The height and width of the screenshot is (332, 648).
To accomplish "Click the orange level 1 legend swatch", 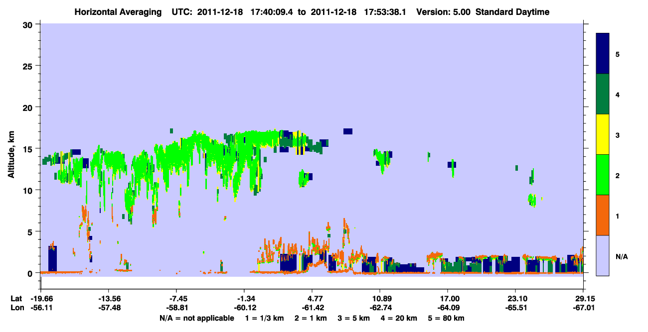I will pos(603,215).
